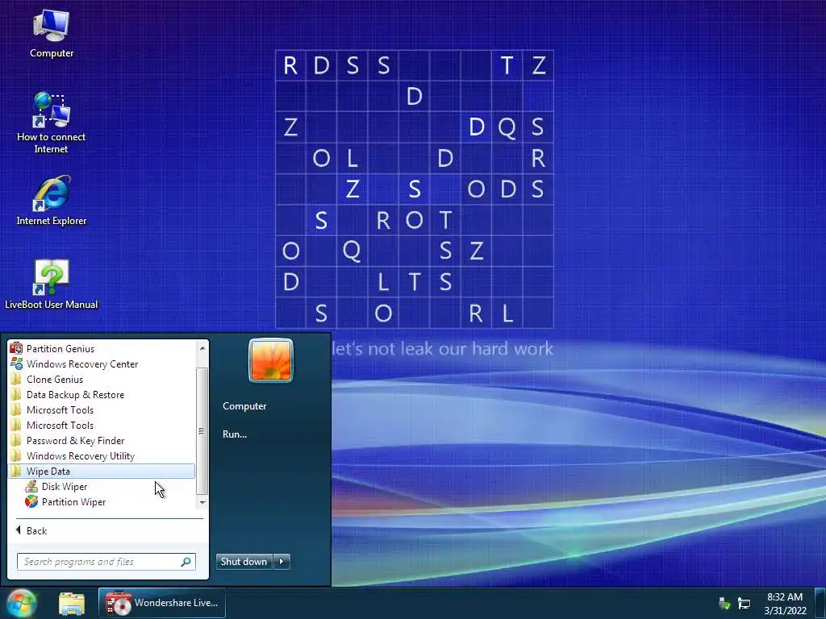
Task: Click the Disk Wiper icon
Action: pyautogui.click(x=31, y=486)
